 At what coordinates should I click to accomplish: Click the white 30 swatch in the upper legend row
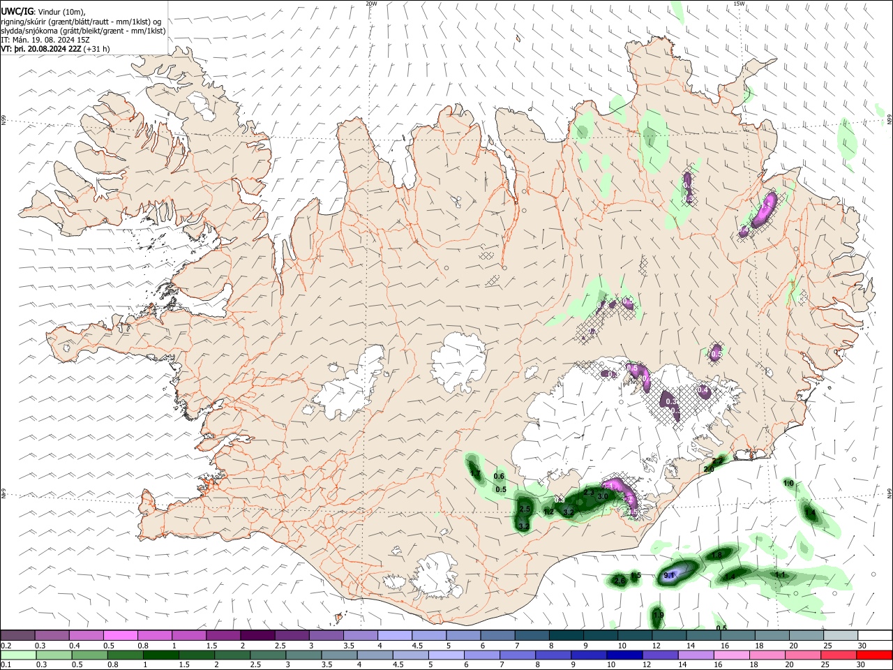click(875, 636)
